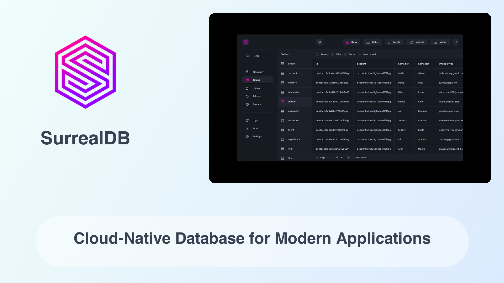This screenshot has width=504, height=283.
Task: Click the Scopes target icon
Action: (247, 104)
